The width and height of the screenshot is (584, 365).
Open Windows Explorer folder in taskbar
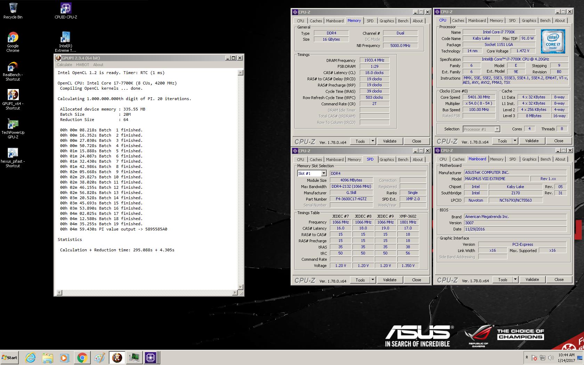48,358
